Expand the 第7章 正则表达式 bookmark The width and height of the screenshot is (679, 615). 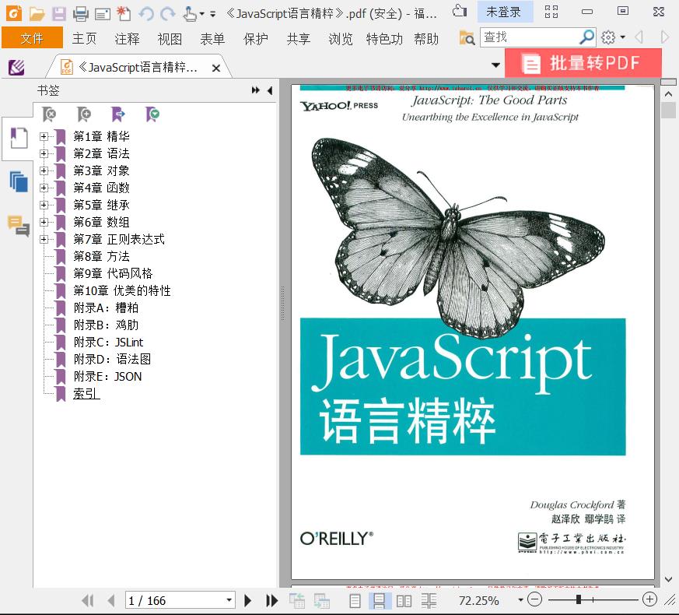[44, 239]
